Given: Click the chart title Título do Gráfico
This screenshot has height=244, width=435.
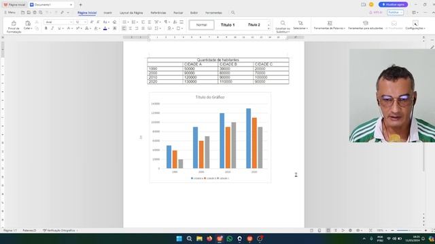Looking at the screenshot, I should click(210, 97).
